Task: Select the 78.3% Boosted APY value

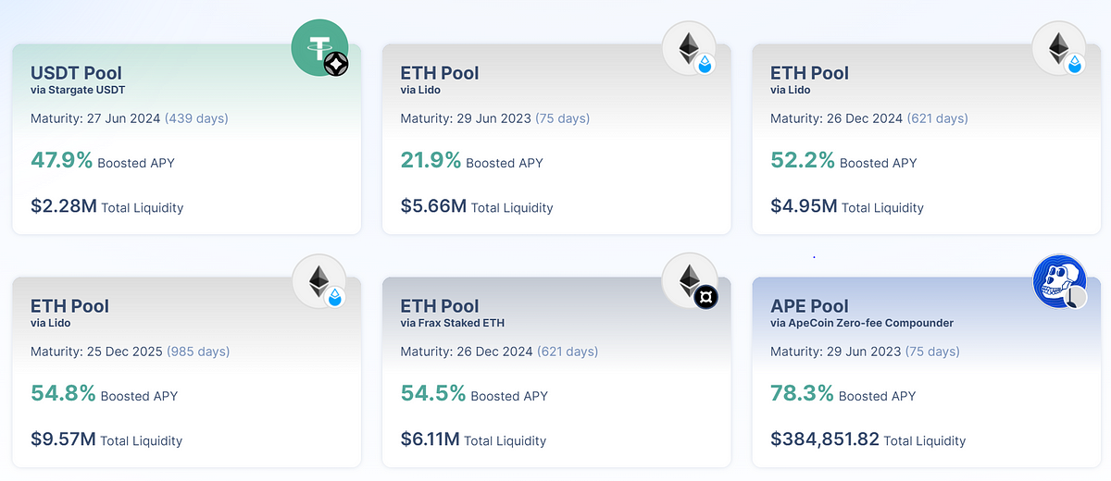Action: coord(802,394)
